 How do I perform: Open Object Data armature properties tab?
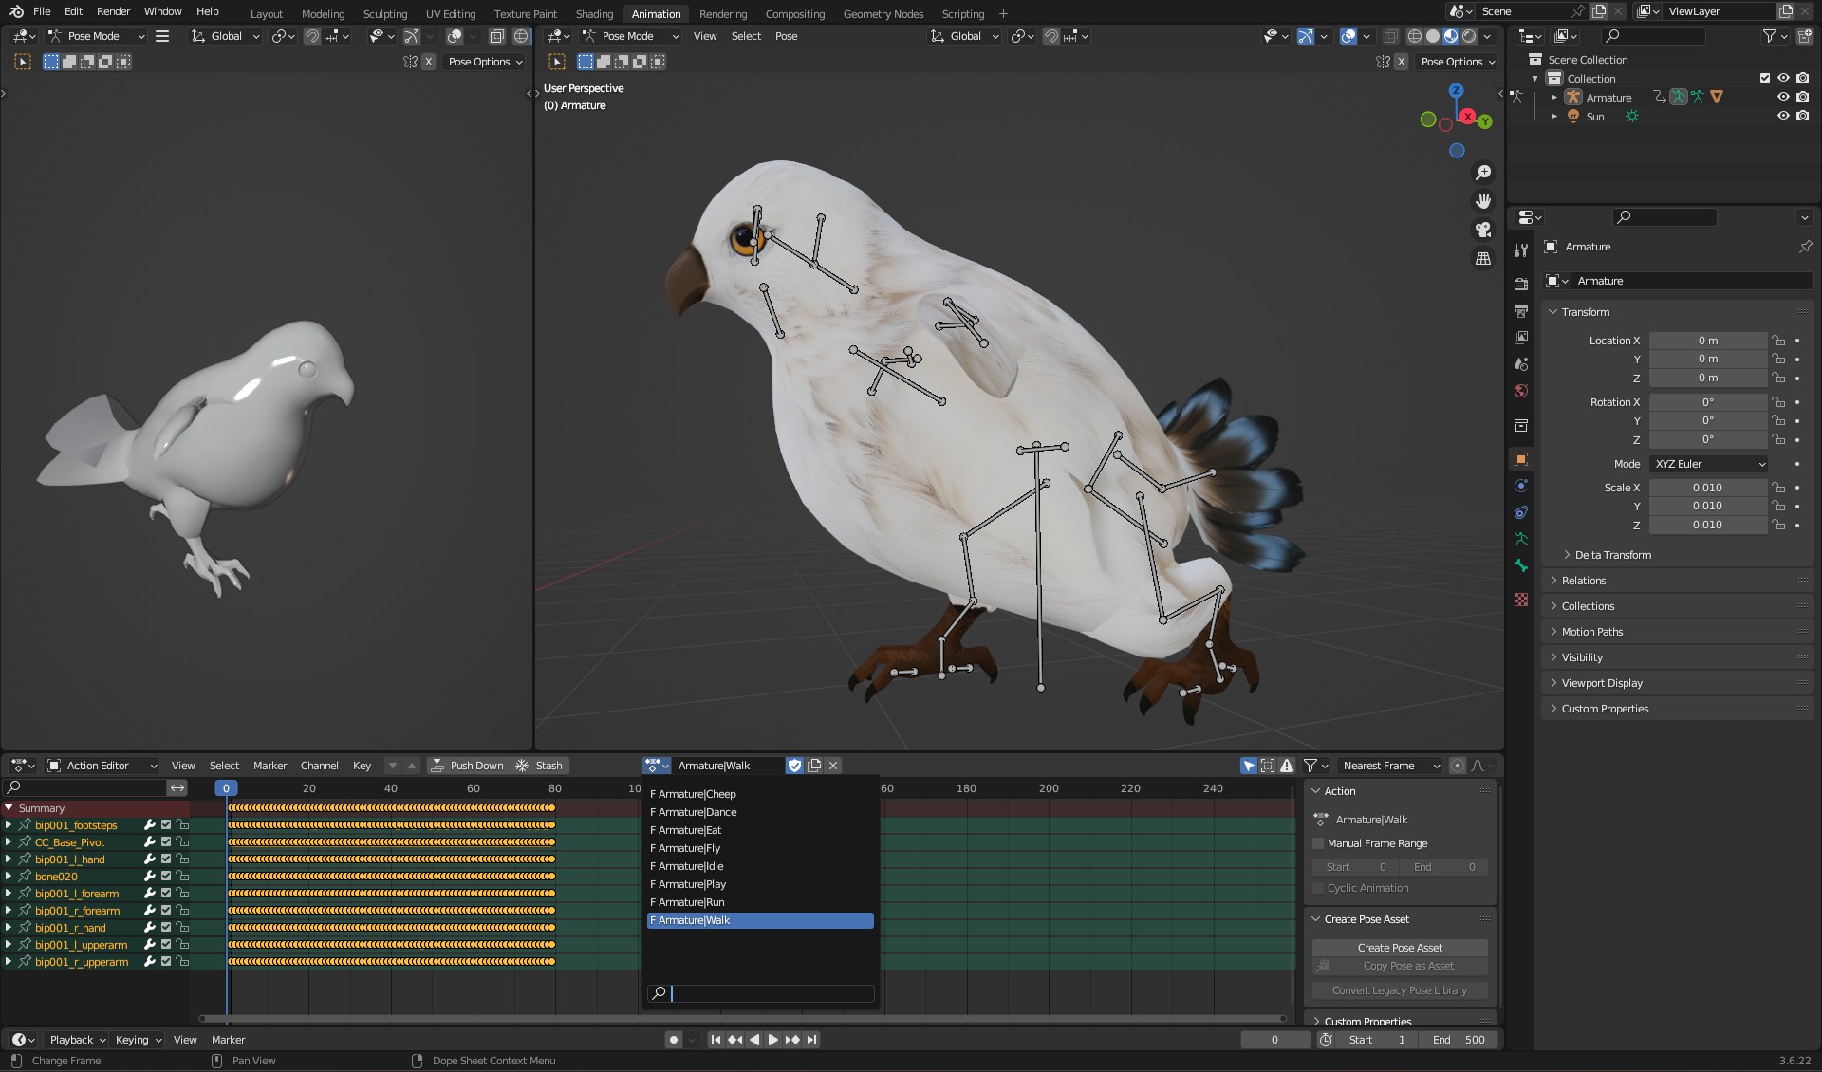click(x=1521, y=539)
